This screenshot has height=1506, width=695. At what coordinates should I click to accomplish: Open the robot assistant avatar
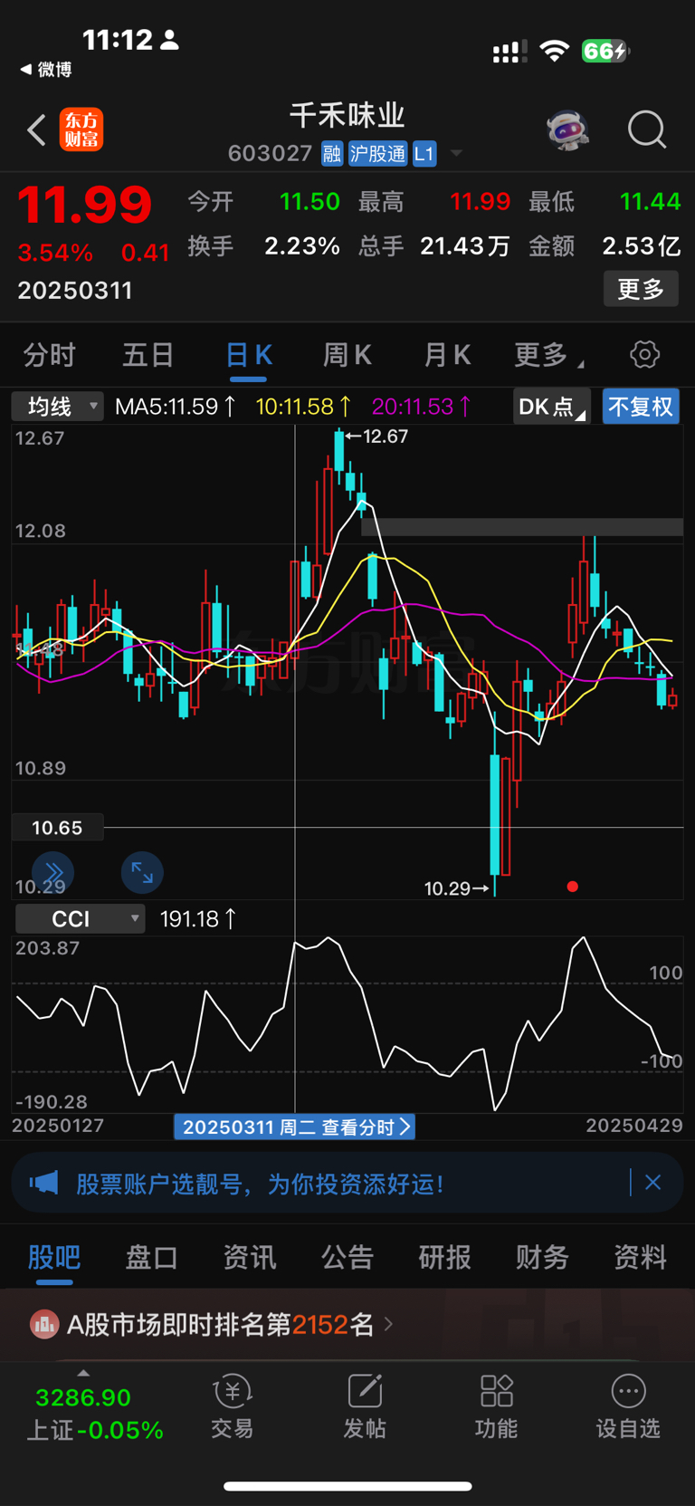click(568, 130)
